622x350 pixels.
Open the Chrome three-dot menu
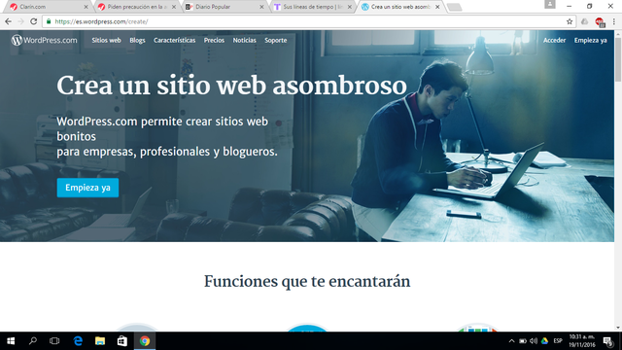(x=613, y=21)
